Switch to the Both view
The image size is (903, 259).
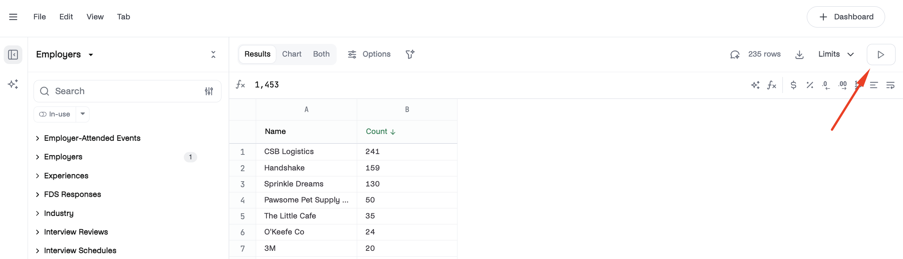click(x=321, y=54)
